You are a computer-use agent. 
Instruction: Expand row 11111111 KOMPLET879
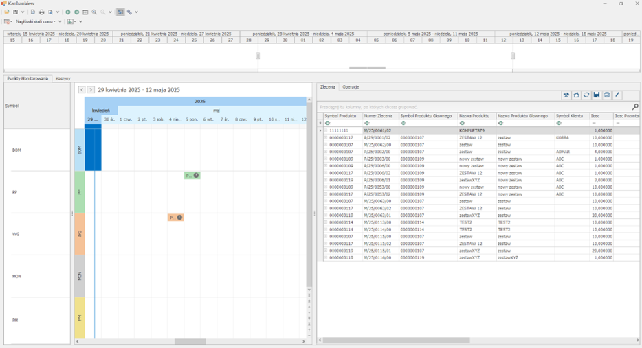tap(326, 131)
